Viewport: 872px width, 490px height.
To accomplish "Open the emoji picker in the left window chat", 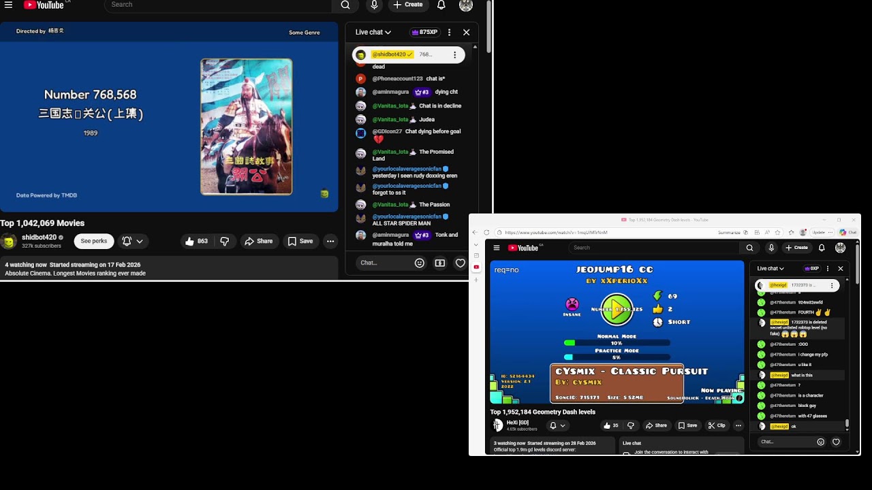I will pyautogui.click(x=420, y=263).
